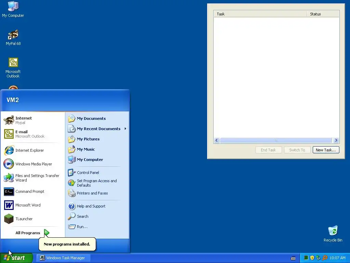Open the Run... dialog
Screen dimensions: 350x263
97,227
